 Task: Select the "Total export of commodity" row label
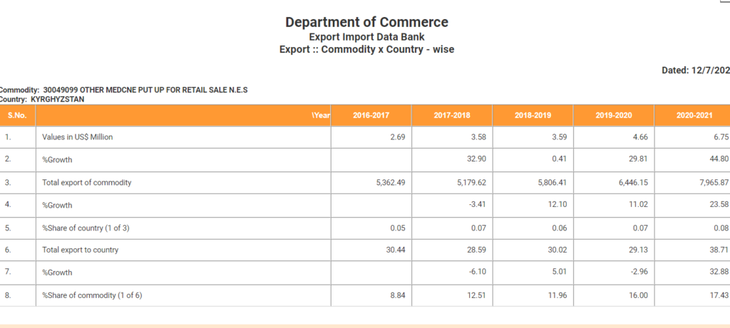[86, 183]
